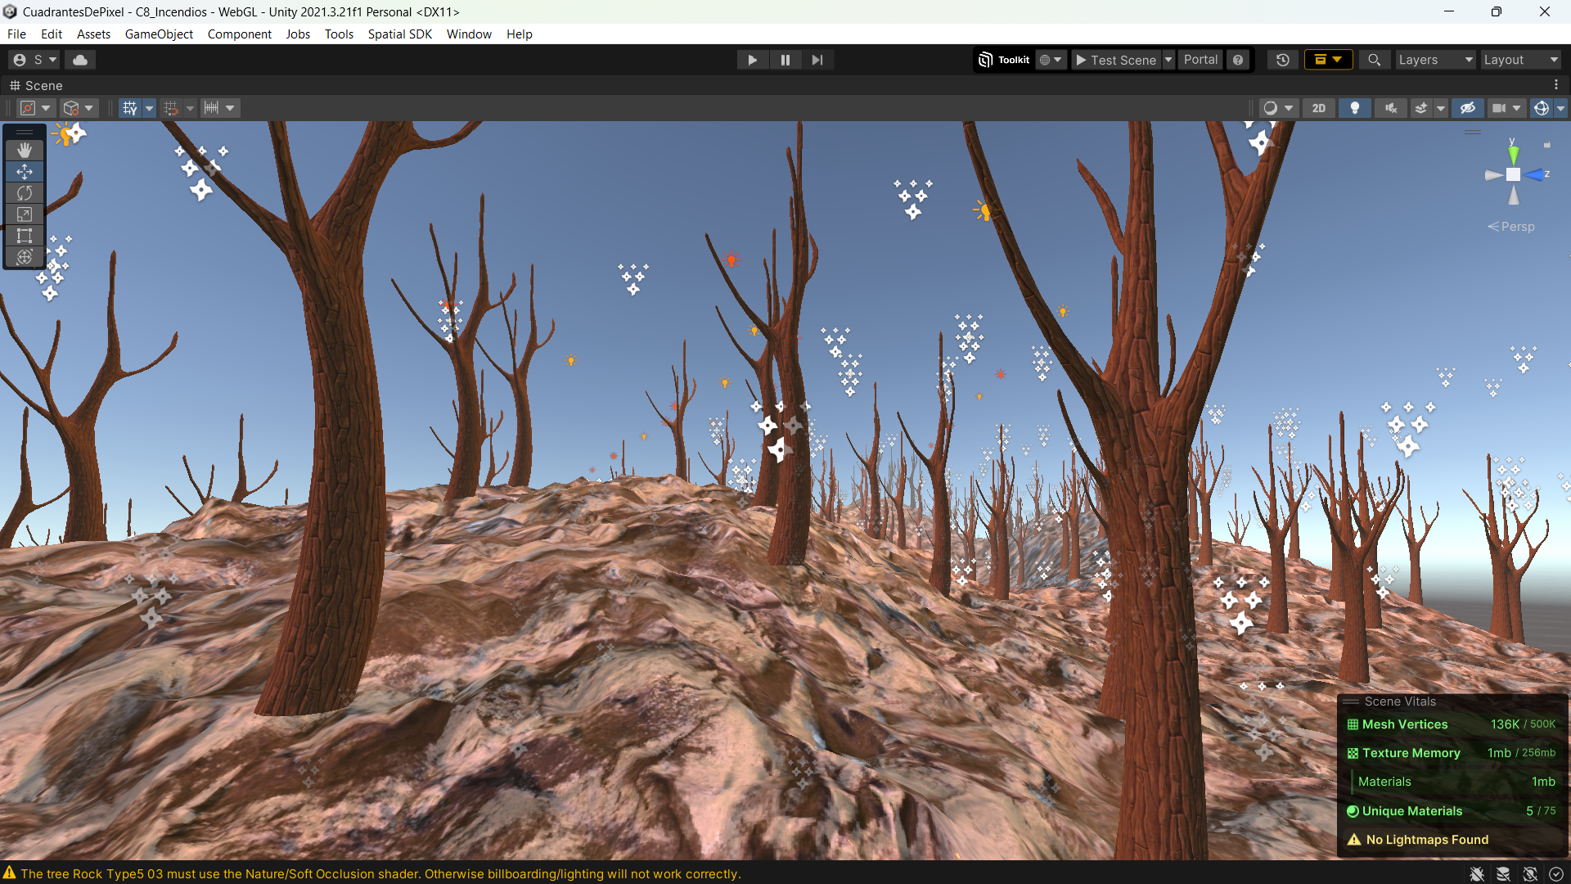This screenshot has width=1571, height=884.
Task: Click the Portal button
Action: coord(1200,60)
